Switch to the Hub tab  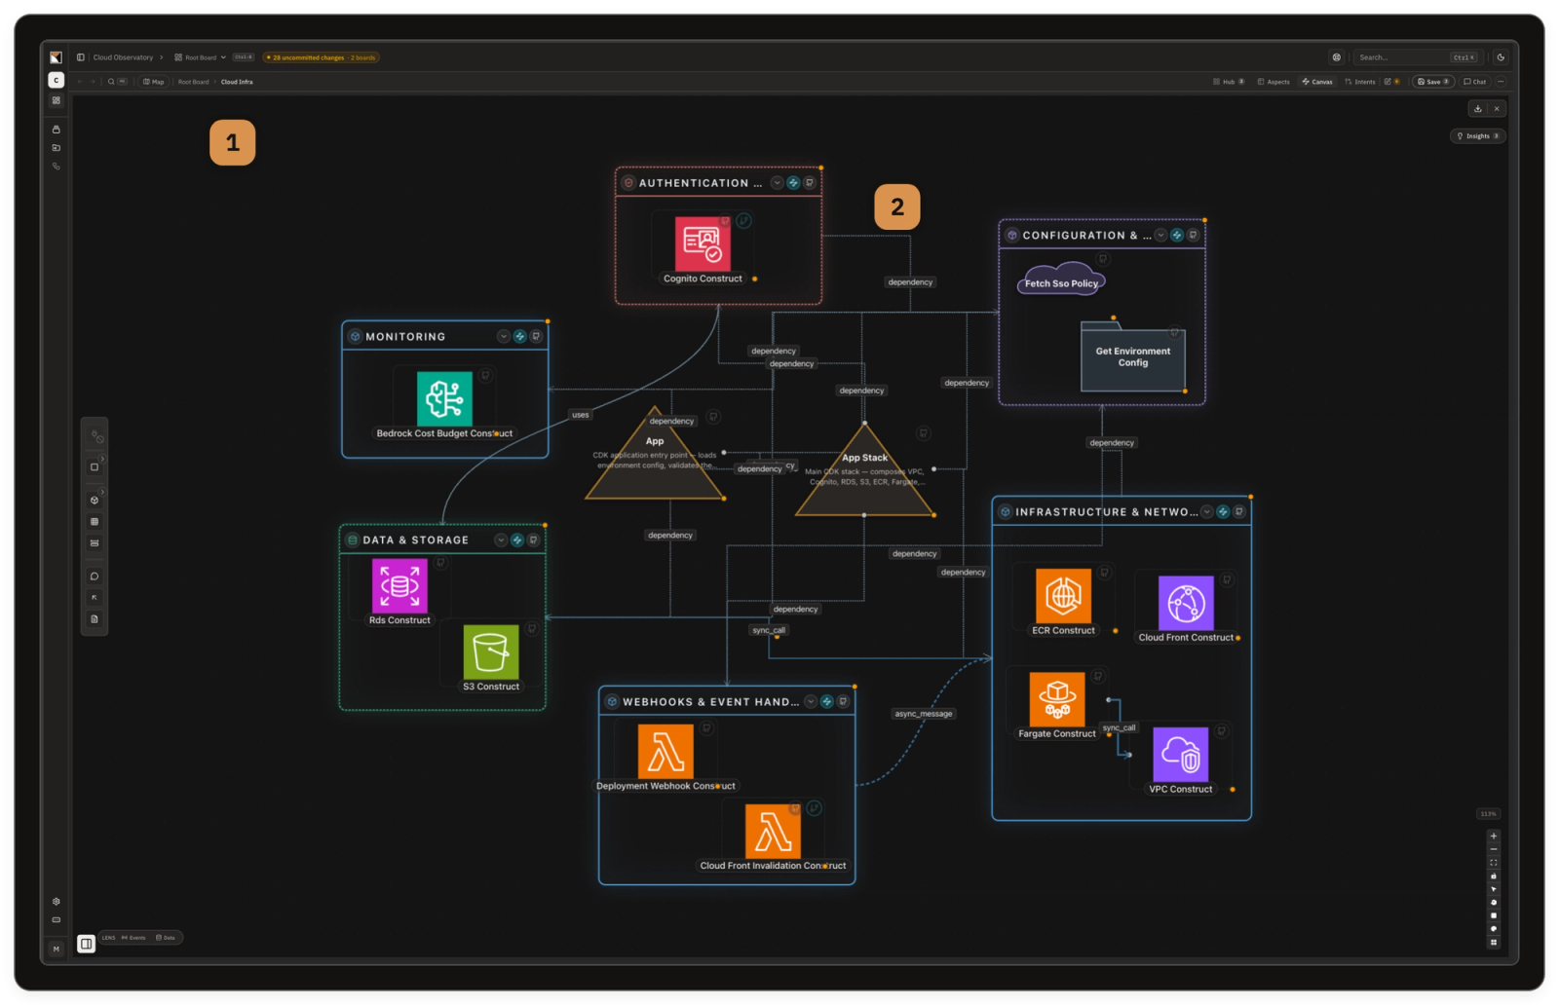point(1229,82)
